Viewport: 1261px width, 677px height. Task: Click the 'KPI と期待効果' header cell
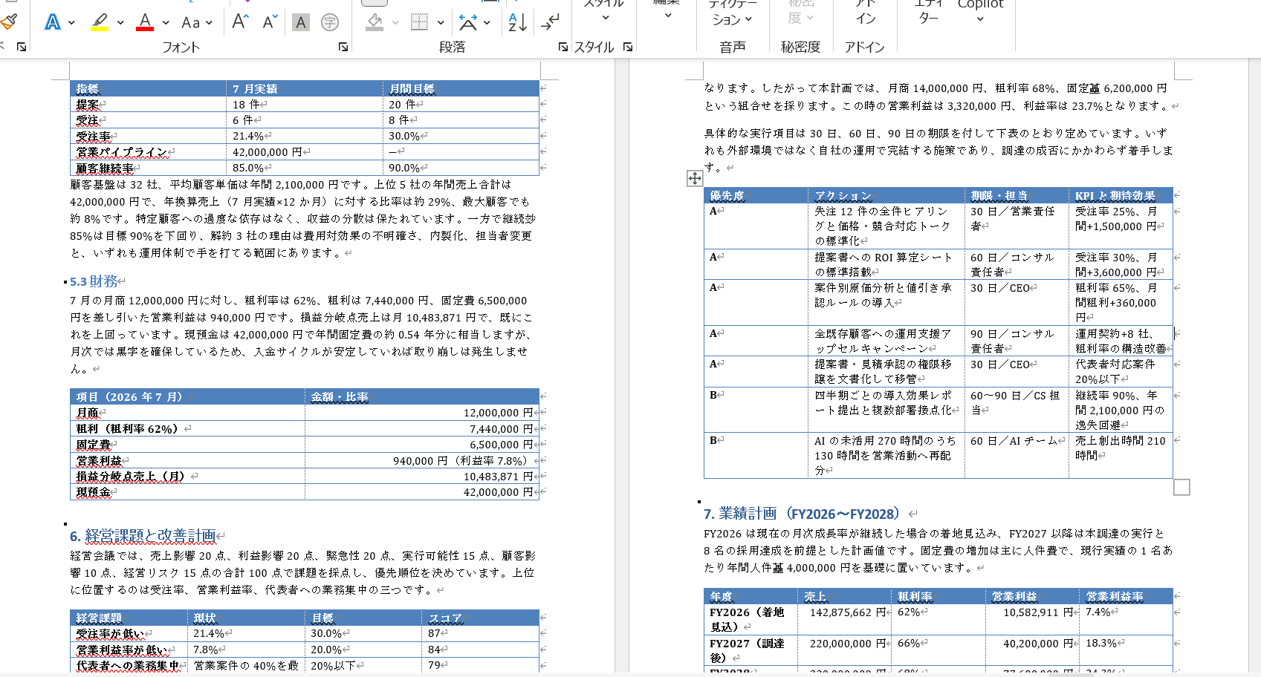coord(1121,196)
